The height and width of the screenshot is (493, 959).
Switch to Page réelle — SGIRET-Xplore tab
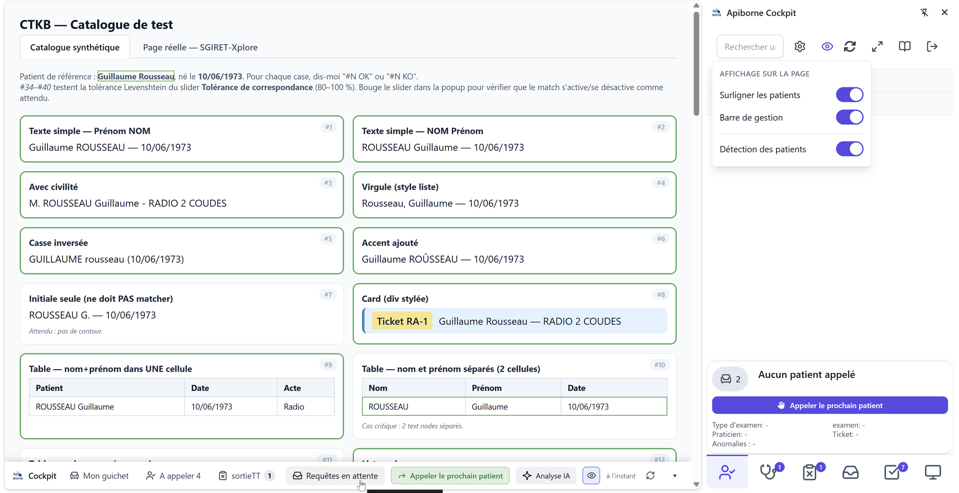(x=200, y=47)
